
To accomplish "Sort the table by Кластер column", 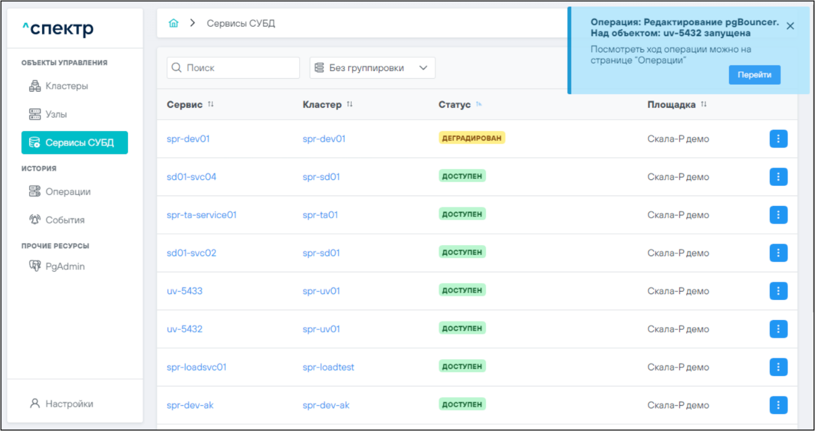I will tap(350, 105).
